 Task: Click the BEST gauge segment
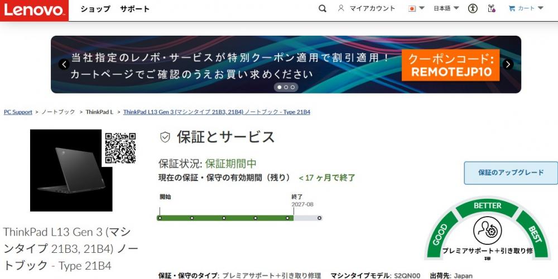[534, 234]
